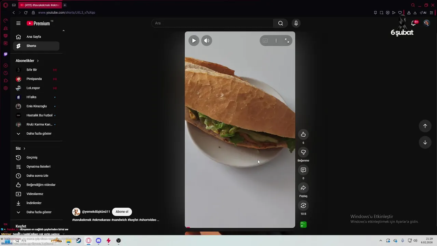This screenshot has width=437, height=246.
Task: Go to Ana Sayfa in sidebar
Action: click(36, 37)
